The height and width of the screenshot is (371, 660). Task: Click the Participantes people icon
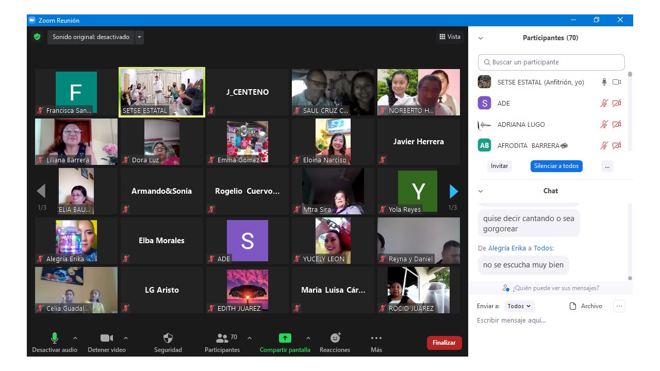coord(222,338)
